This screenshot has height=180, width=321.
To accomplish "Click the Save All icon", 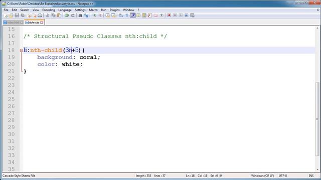I will [23, 15].
